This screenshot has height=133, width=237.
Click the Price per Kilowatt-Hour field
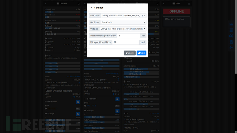click(x=126, y=42)
